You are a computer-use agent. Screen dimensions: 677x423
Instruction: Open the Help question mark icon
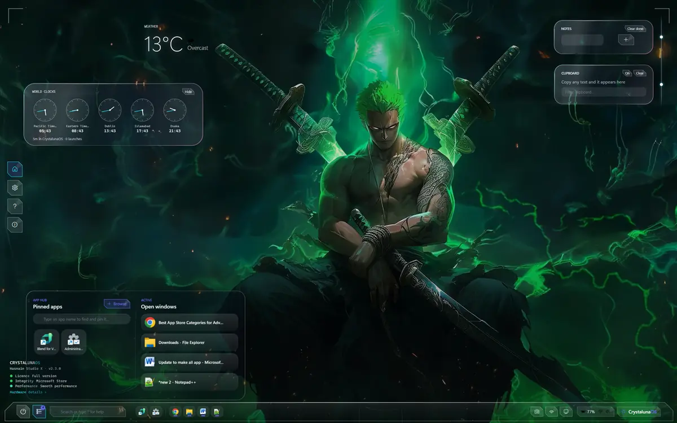click(15, 206)
